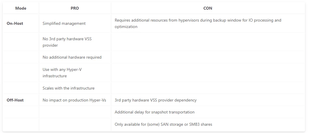The height and width of the screenshot is (133, 310).
Task: Click the Mode column header
Action: pyautogui.click(x=21, y=8)
